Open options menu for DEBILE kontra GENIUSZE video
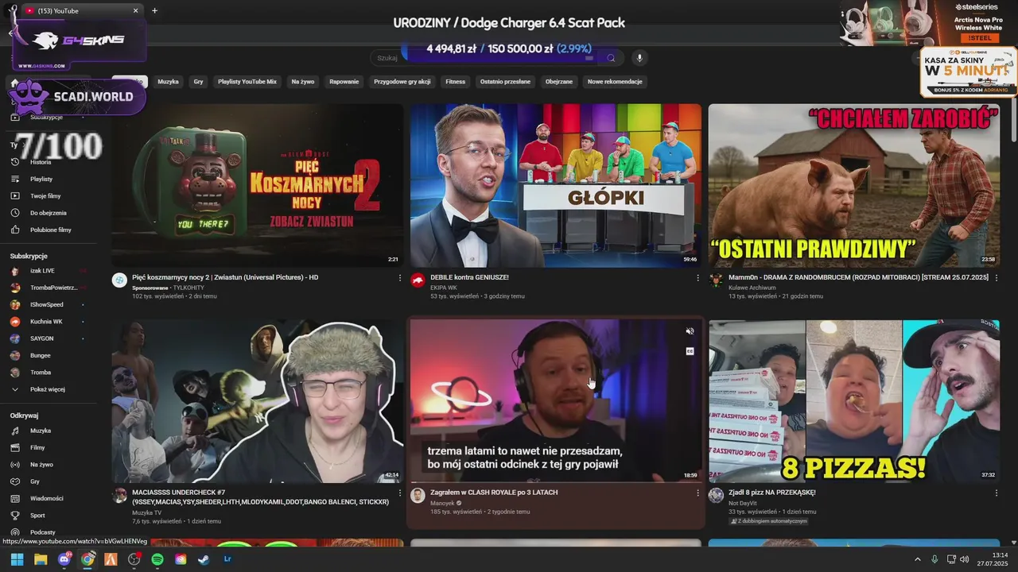 pos(698,278)
